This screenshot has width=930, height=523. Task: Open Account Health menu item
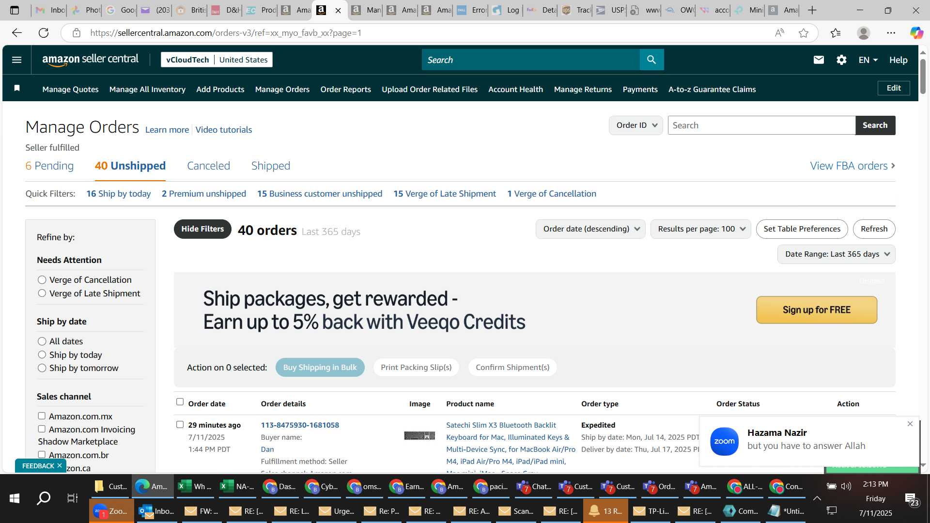pyautogui.click(x=515, y=89)
